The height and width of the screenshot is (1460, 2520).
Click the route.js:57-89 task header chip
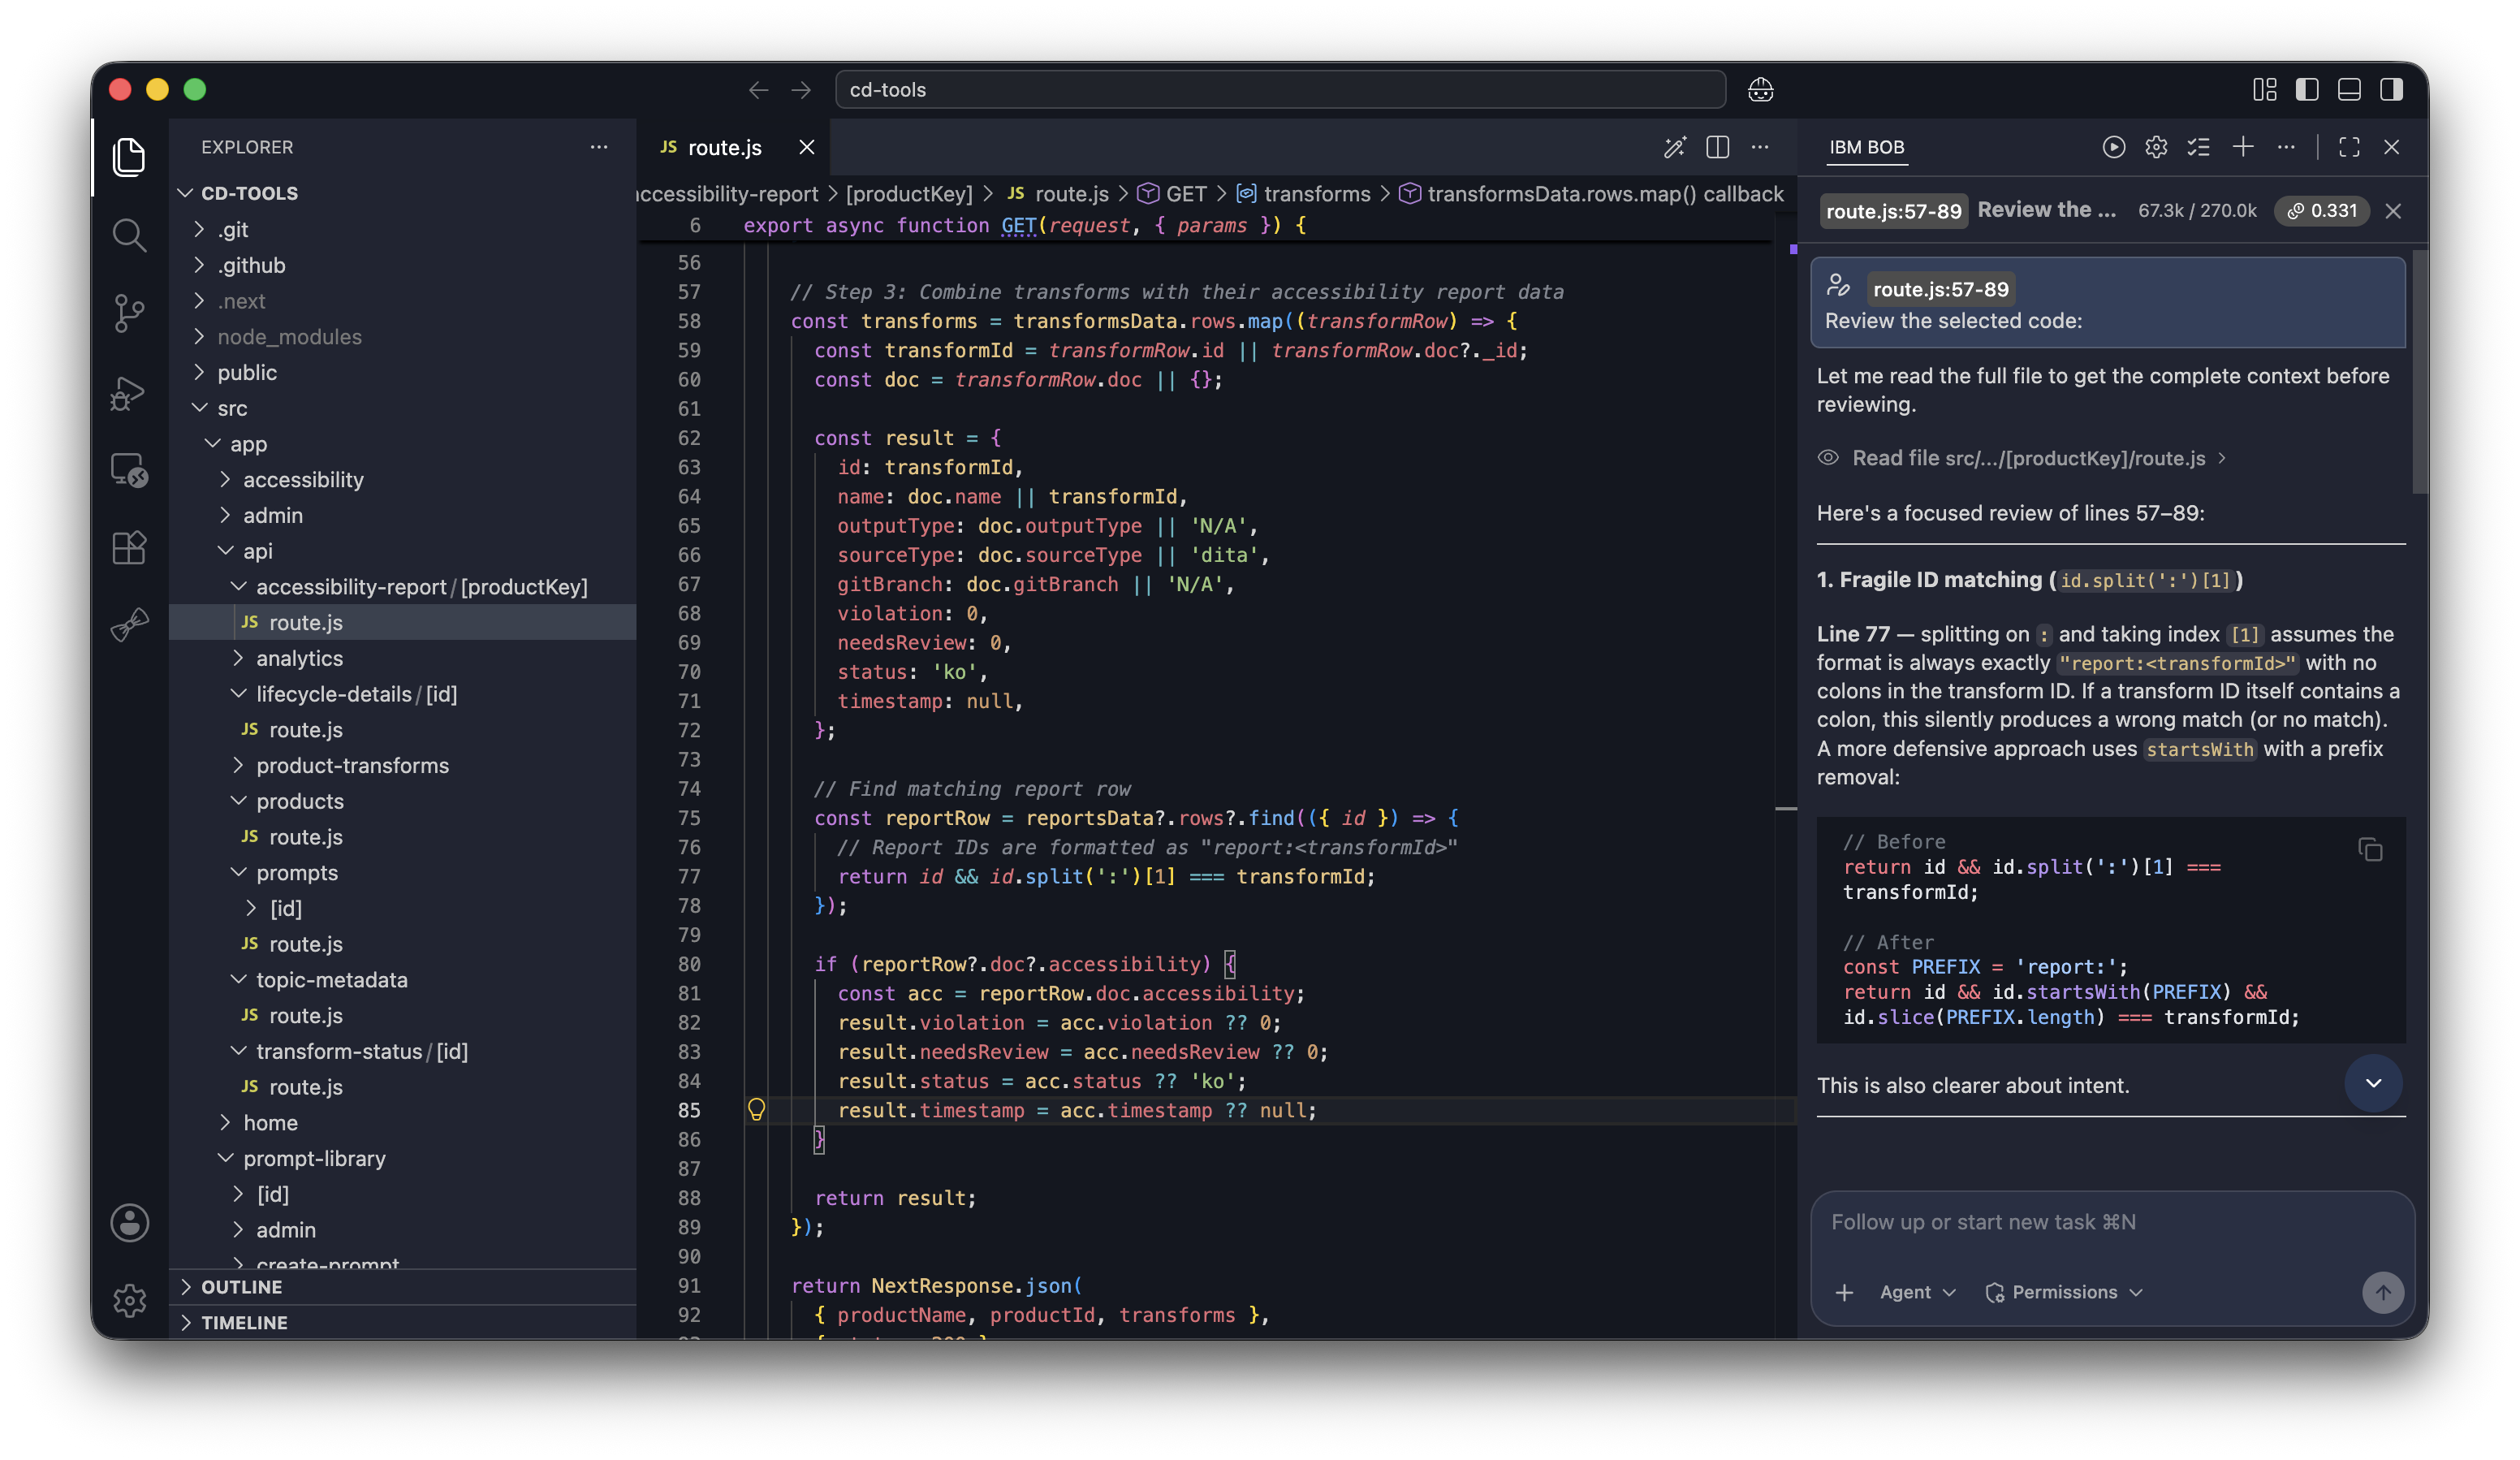tap(1893, 211)
